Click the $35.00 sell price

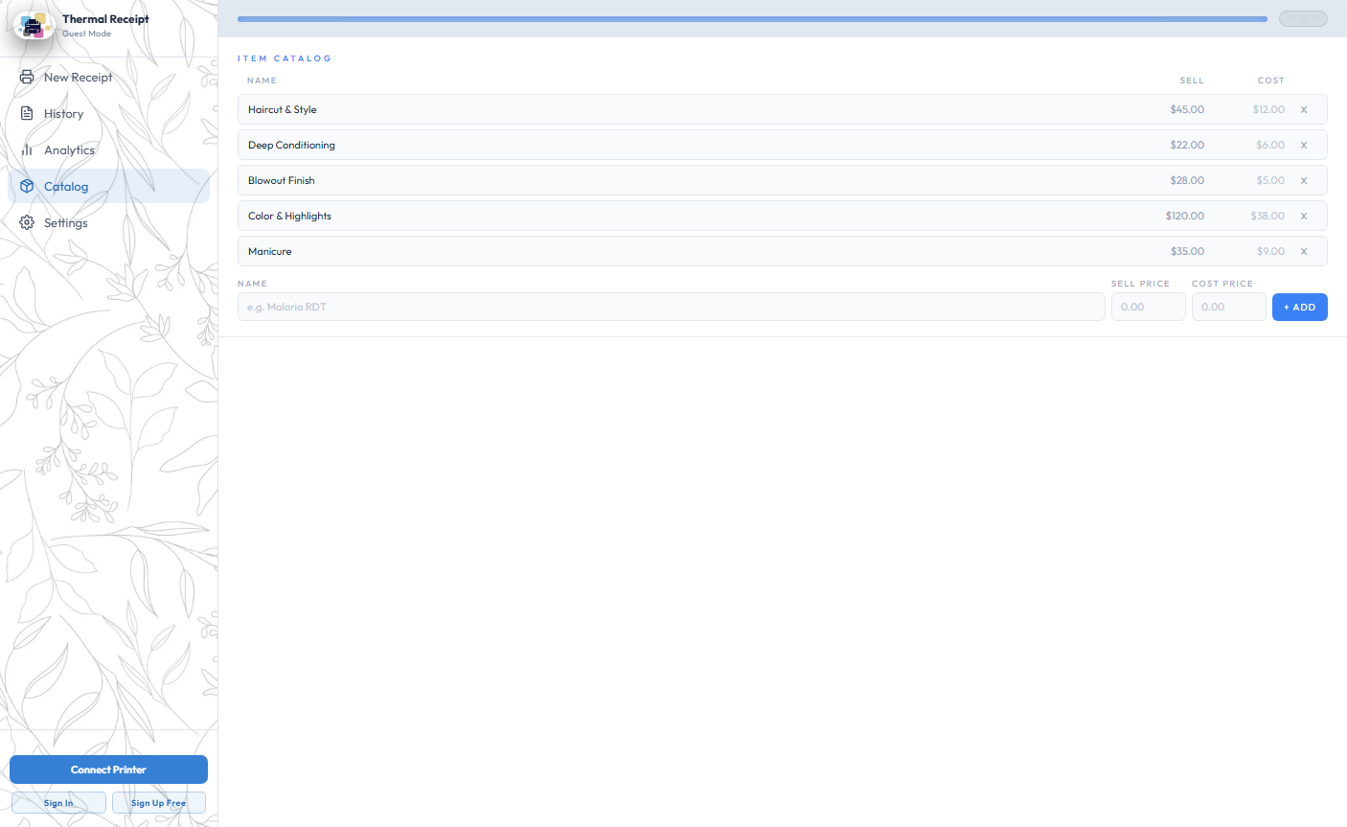pyautogui.click(x=1187, y=251)
